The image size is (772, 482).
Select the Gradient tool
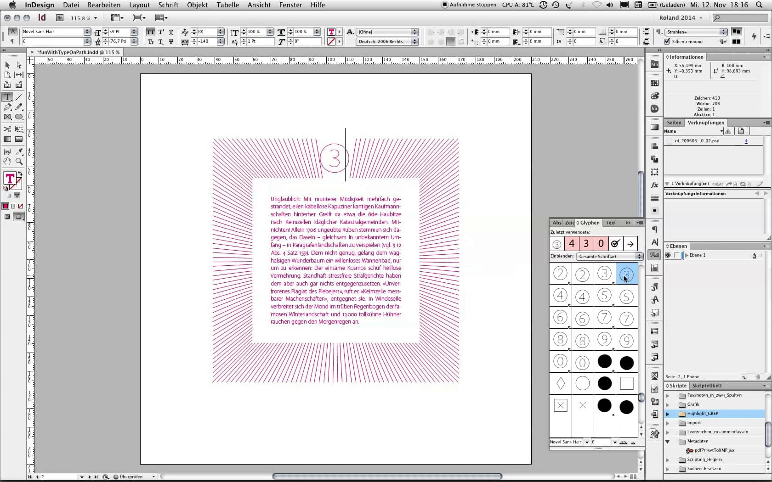pos(7,140)
